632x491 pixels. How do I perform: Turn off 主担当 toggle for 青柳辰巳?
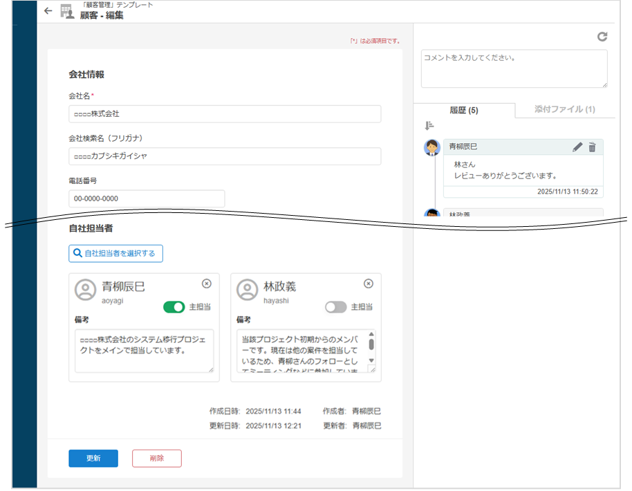coord(174,307)
